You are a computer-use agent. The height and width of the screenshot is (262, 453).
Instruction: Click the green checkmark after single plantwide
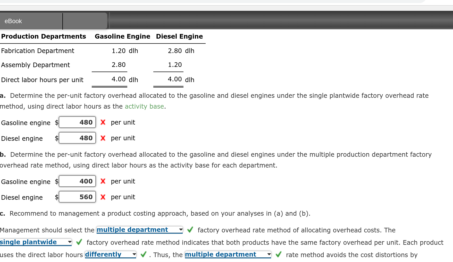79,242
